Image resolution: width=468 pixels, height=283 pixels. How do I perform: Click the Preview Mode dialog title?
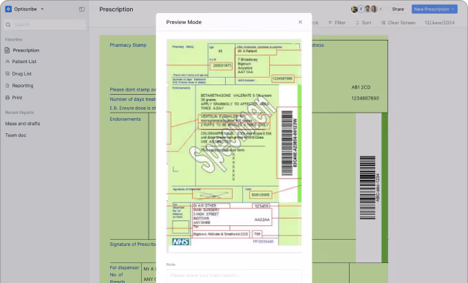(184, 22)
